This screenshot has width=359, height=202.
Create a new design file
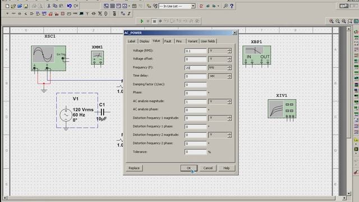7,6
